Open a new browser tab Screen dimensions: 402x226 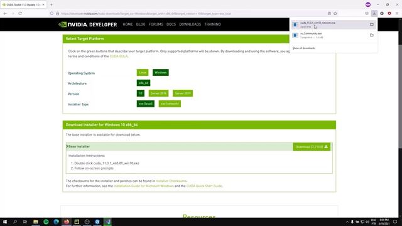pos(52,4)
